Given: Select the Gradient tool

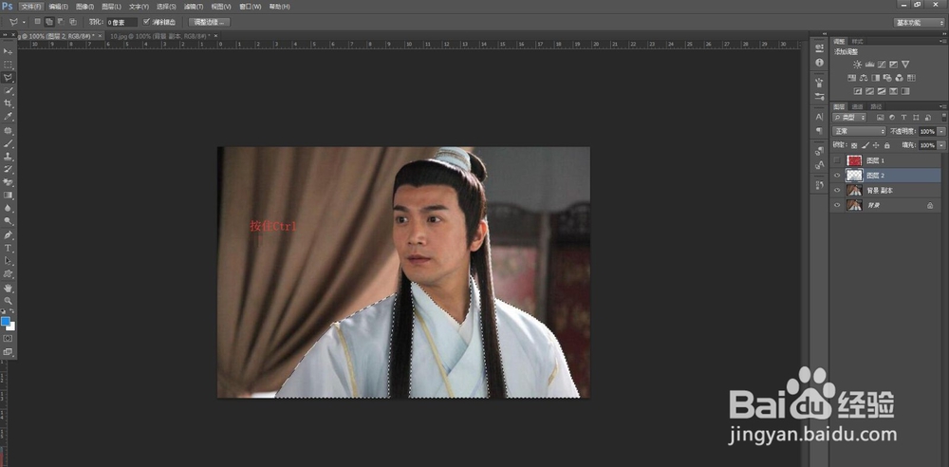Looking at the screenshot, I should click(x=8, y=196).
